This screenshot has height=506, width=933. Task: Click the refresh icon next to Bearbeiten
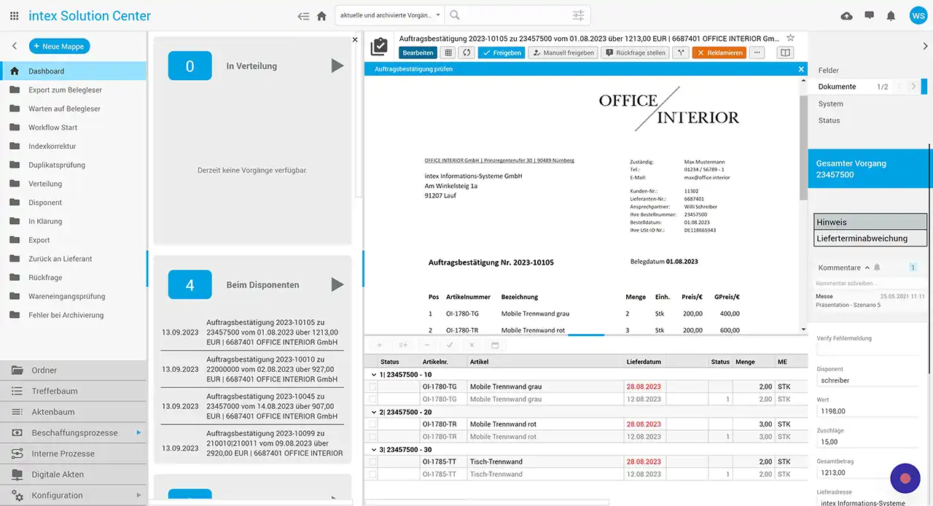tap(466, 52)
